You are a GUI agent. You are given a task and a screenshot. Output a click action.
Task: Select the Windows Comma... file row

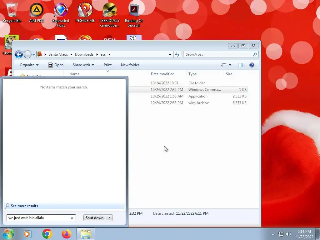click(188, 90)
